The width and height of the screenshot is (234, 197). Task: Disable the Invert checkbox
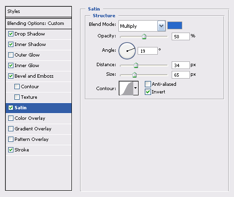pos(148,92)
